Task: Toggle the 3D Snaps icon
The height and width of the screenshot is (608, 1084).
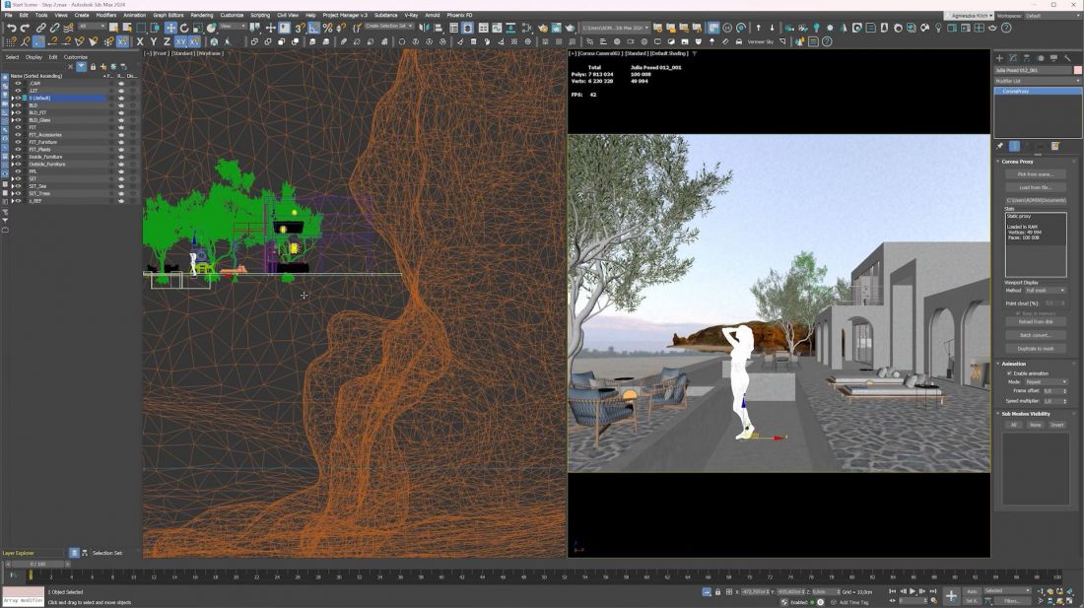Action: 300,28
